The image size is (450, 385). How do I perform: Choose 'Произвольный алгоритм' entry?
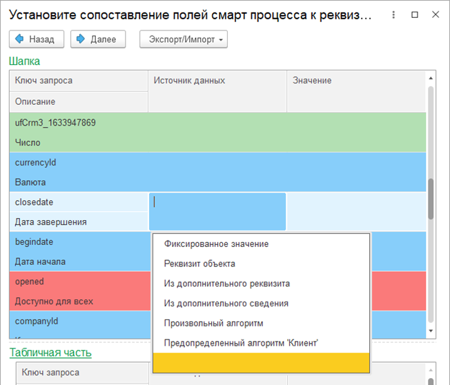click(213, 323)
